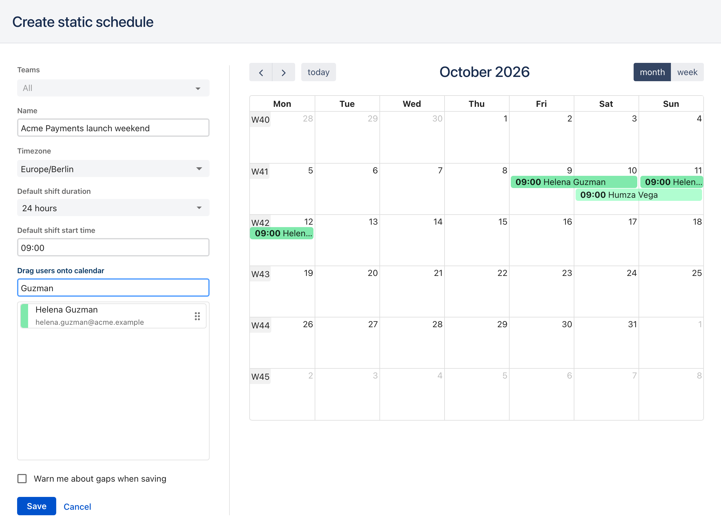Screen dimensions: 721x525
Task: Click day number 15
Action: point(503,222)
